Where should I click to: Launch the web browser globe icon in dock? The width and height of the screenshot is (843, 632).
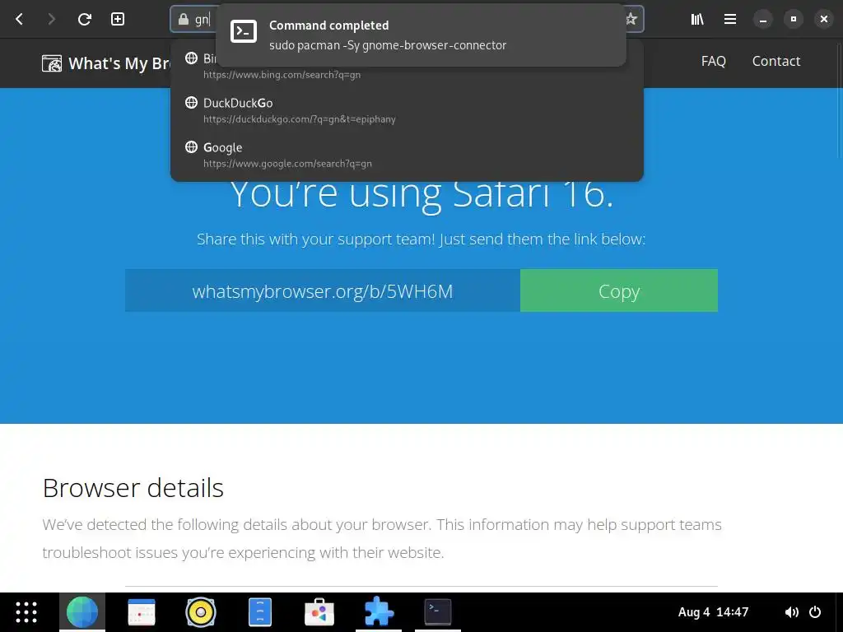pos(82,612)
